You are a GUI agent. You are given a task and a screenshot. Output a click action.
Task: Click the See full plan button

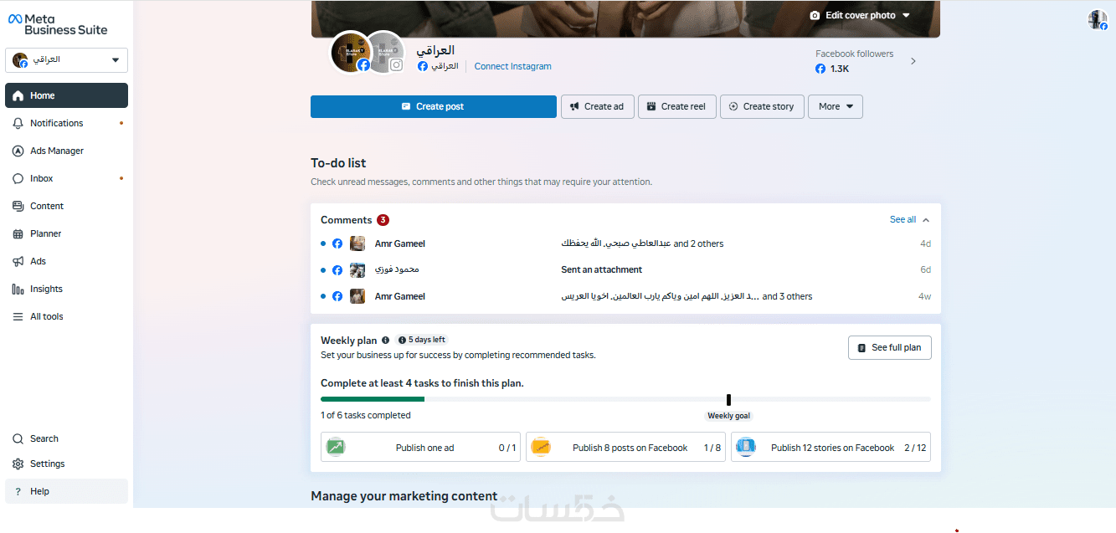(889, 348)
